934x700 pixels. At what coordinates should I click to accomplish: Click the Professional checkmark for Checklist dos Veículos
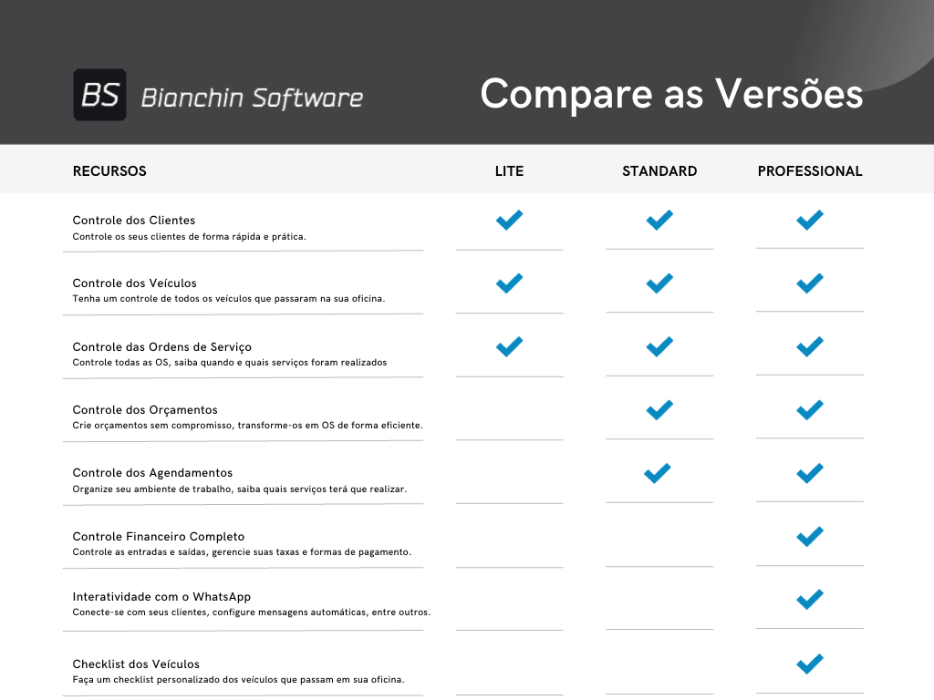coord(810,663)
